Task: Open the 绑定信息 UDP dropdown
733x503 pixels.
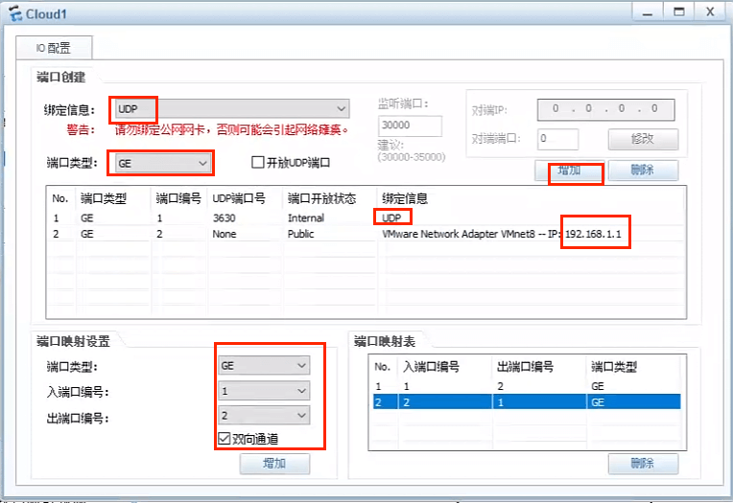Action: (x=232, y=109)
